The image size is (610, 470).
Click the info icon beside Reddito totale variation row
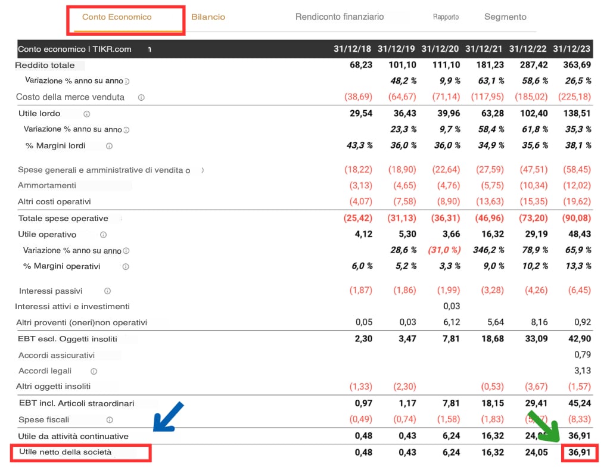tap(126, 80)
